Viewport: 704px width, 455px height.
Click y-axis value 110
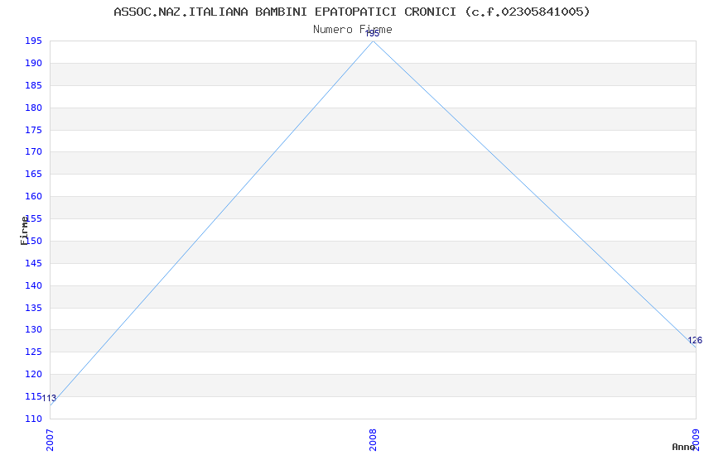tap(33, 419)
